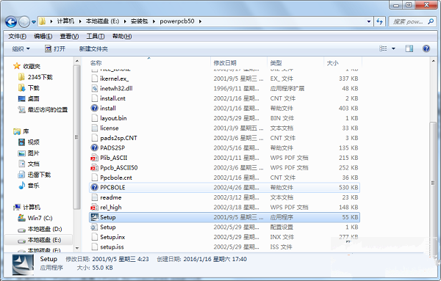The width and height of the screenshot is (441, 281).
Task: Select the install.cnt file
Action: click(x=112, y=98)
